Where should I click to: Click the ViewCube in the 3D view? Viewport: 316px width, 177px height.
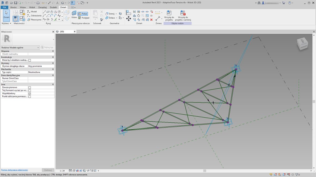coord(302,44)
